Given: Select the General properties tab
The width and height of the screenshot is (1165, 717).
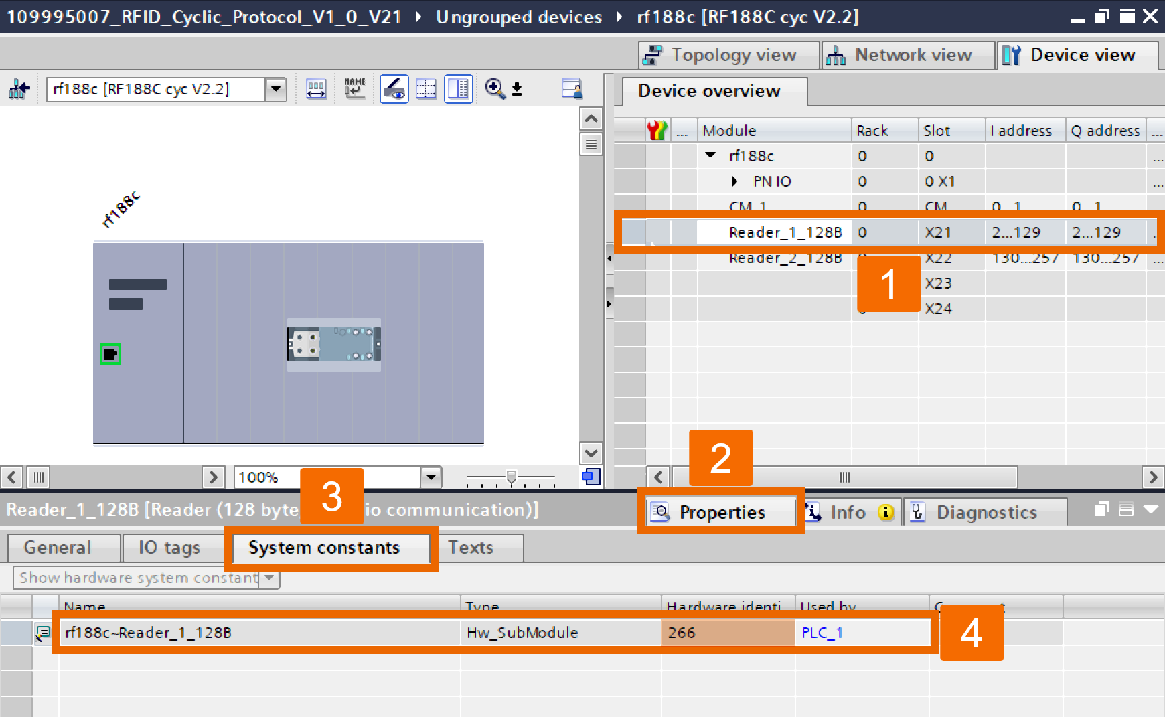Looking at the screenshot, I should [64, 548].
